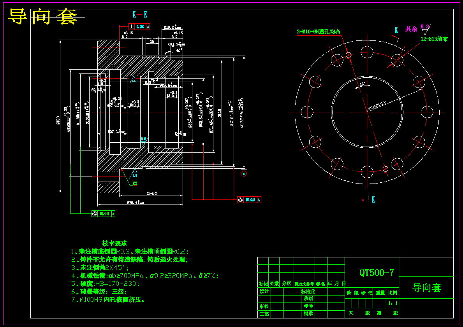Select requirement 4 机械性能 line

(x=145, y=276)
